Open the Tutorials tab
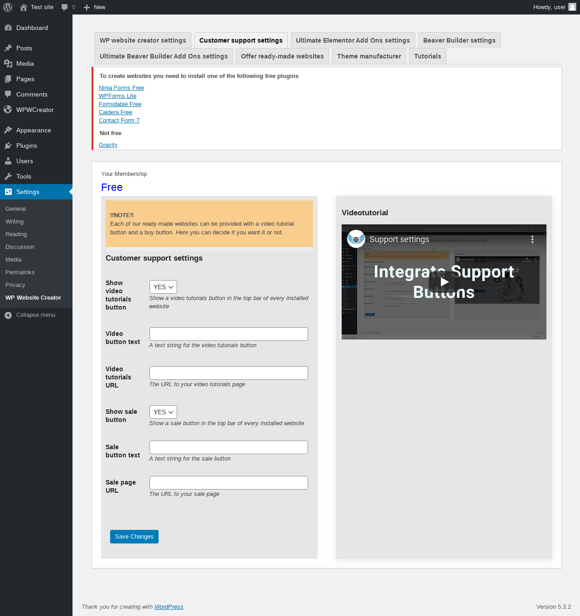The width and height of the screenshot is (580, 616). click(428, 56)
